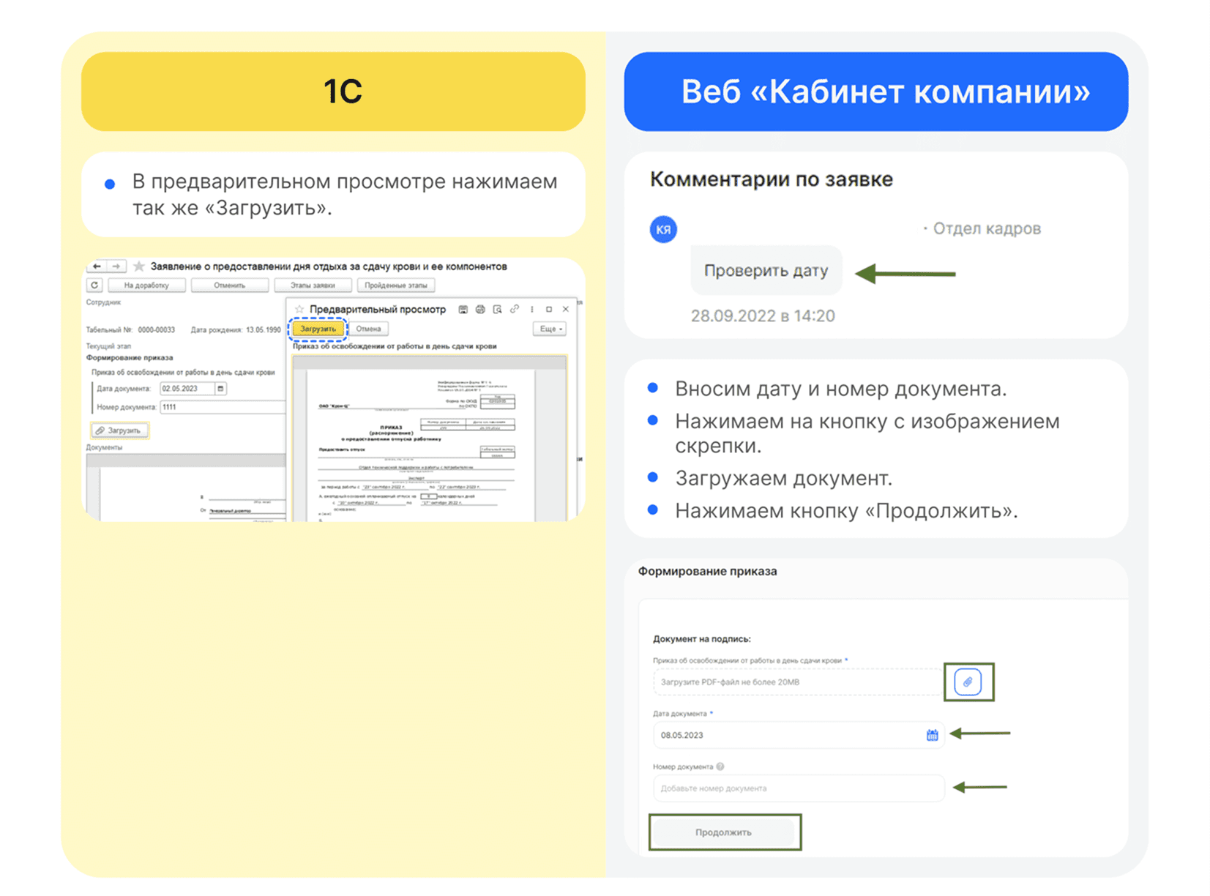Click the '28.09.2022 в 14:20' timestamp
The image size is (1210, 896).
click(x=763, y=316)
